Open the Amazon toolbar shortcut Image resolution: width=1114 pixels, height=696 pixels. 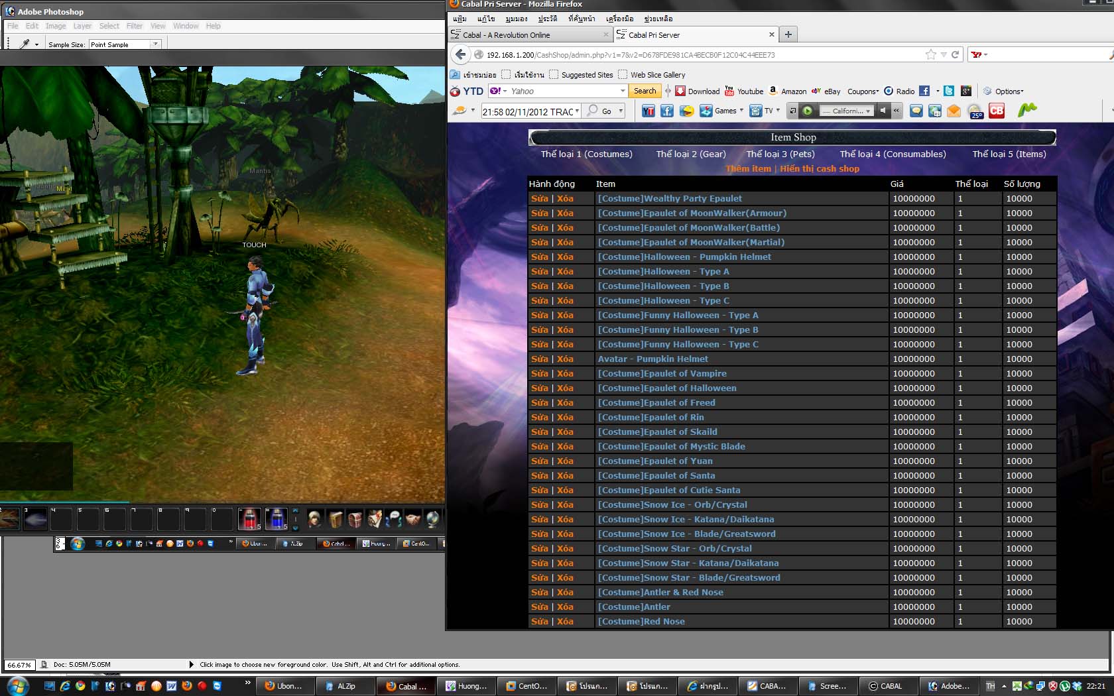pyautogui.click(x=787, y=91)
